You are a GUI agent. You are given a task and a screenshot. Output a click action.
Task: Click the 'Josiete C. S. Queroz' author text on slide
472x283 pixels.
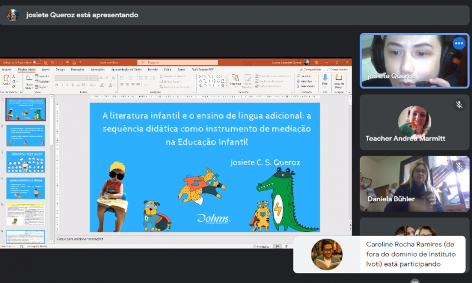(265, 162)
